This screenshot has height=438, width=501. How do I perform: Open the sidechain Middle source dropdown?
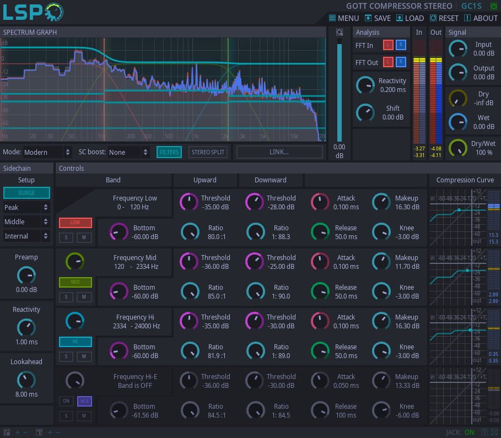26,221
